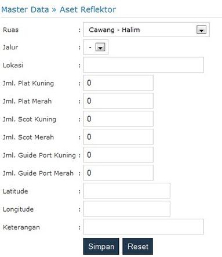This screenshot has width=222, height=257.
Task: Open the Master Data breadcrumb link
Action: 25,10
